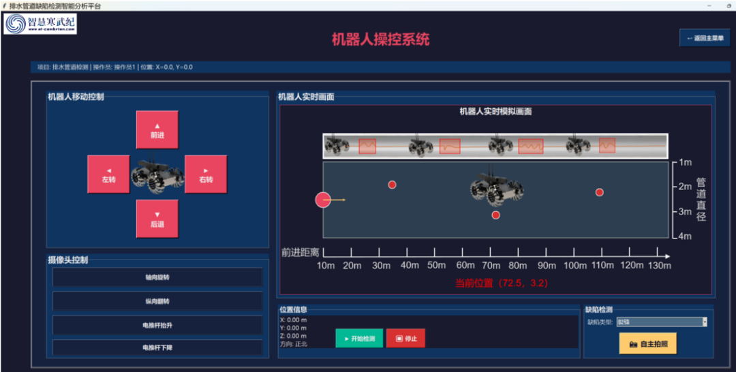
Task: Click the Y: 0.00 m position value
Action: [293, 328]
